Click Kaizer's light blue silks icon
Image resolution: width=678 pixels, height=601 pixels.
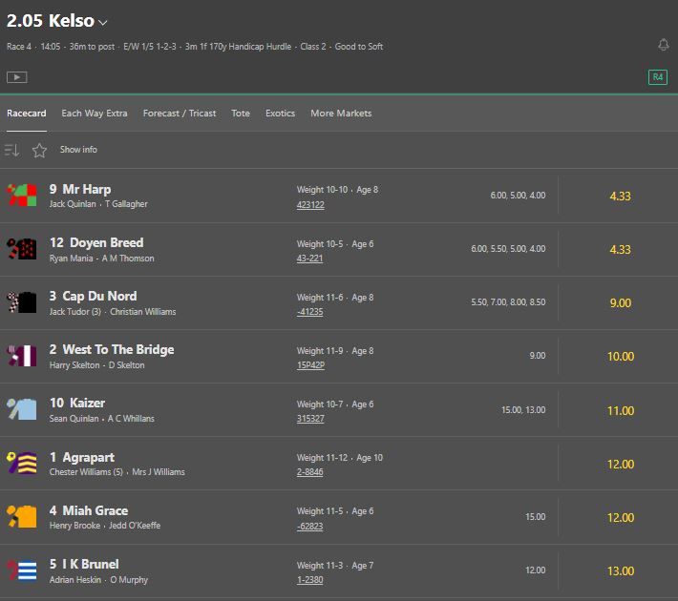tap(21, 410)
